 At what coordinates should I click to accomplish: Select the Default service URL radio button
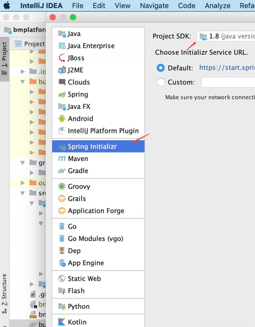(161, 68)
